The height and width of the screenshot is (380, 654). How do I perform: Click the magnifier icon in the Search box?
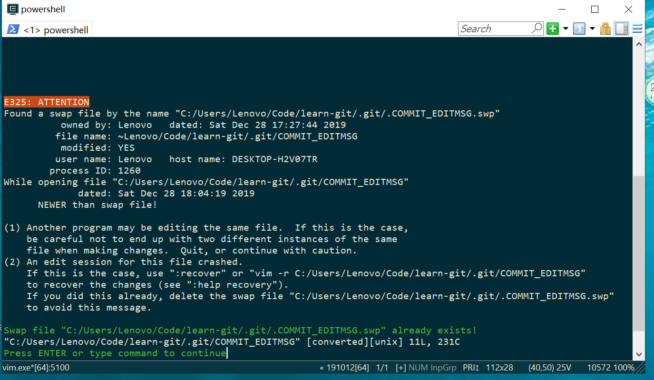click(537, 29)
